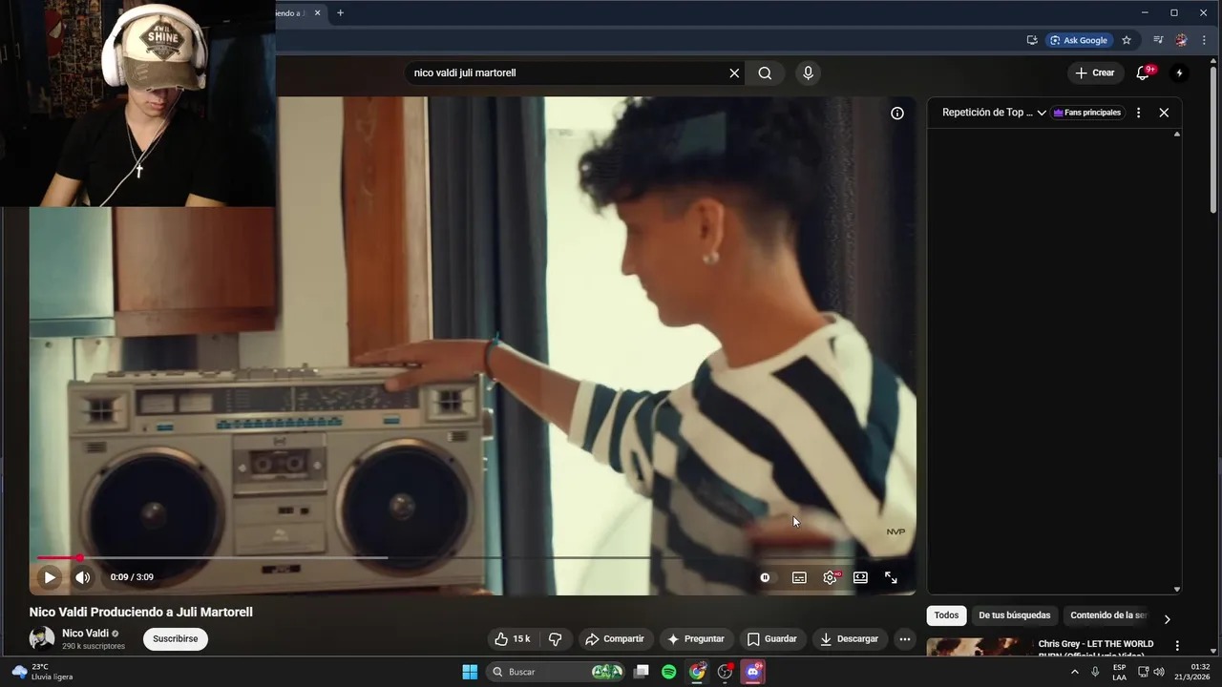Open the video info card icon
The width and height of the screenshot is (1222, 687).
897,114
